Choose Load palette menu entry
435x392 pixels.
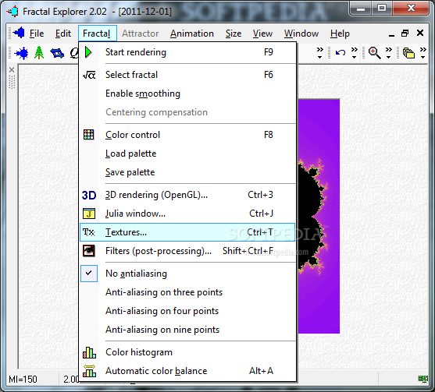pos(187,154)
